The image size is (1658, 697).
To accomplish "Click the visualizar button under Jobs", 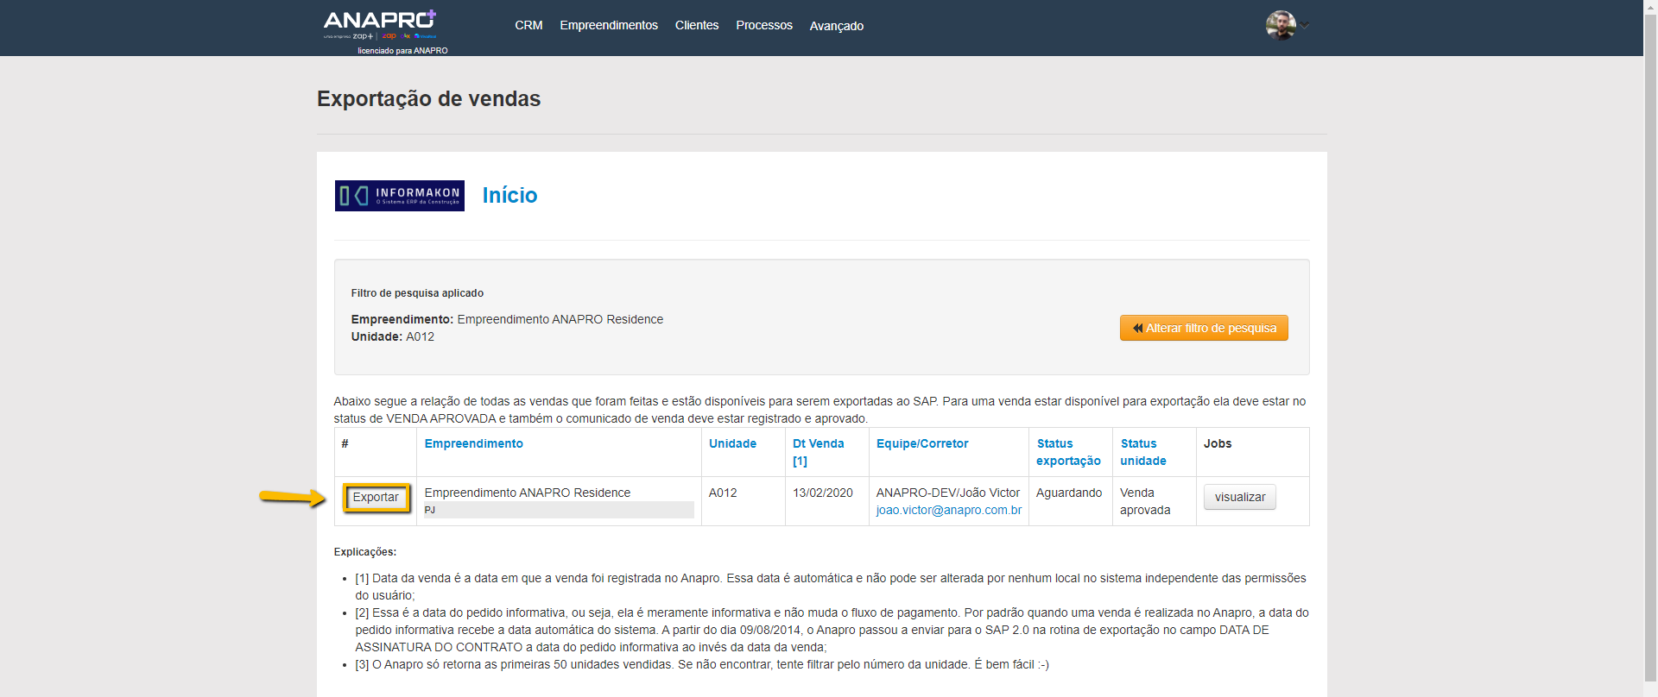I will (1239, 497).
